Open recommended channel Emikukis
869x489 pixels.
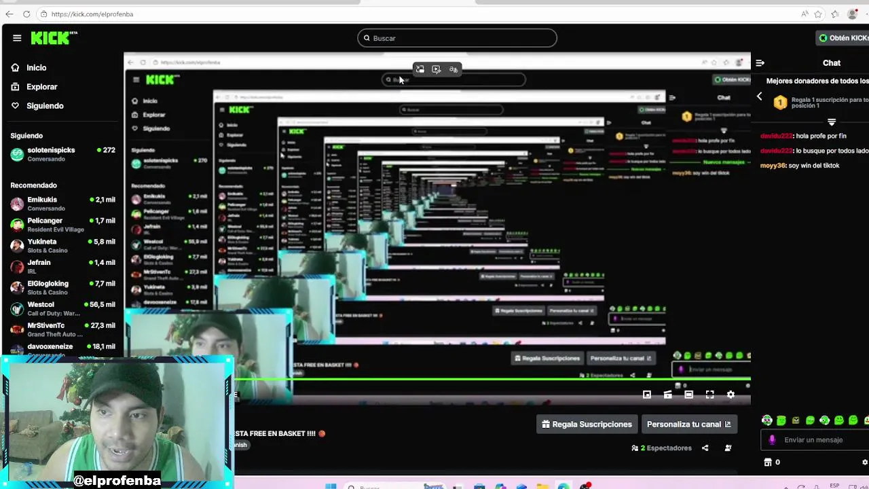coord(62,204)
